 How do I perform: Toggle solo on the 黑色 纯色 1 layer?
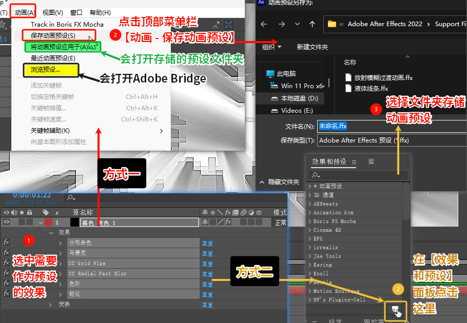click(22, 222)
